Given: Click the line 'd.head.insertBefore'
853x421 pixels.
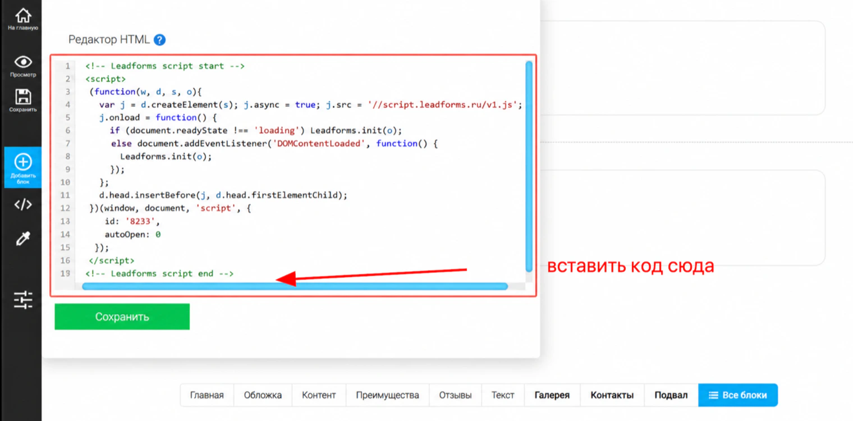Looking at the screenshot, I should point(223,195).
